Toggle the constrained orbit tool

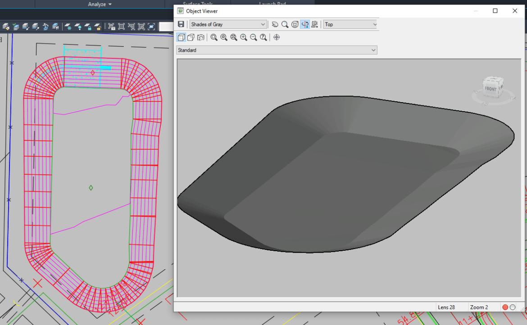[x=304, y=24]
